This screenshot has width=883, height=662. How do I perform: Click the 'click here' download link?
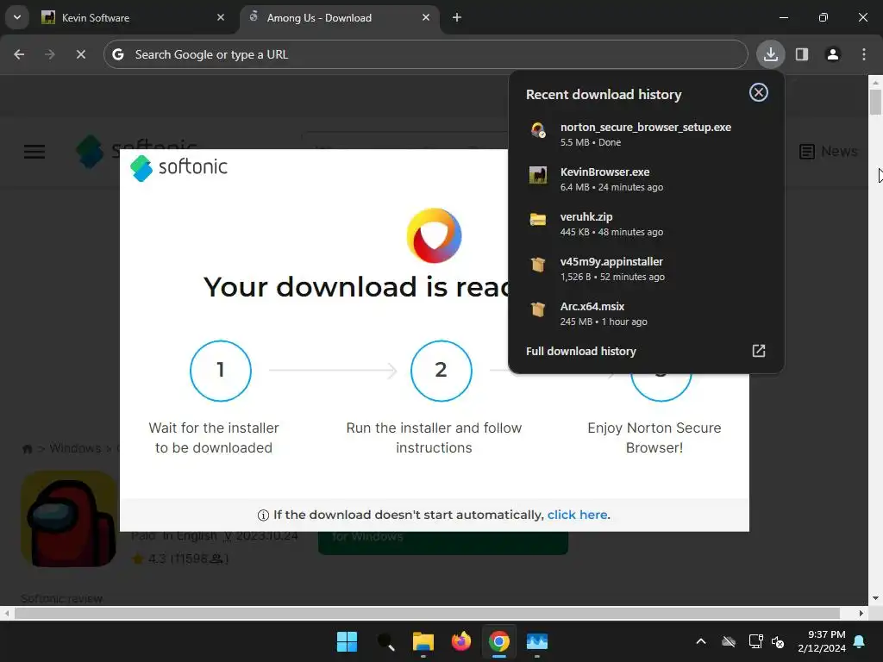[577, 515]
